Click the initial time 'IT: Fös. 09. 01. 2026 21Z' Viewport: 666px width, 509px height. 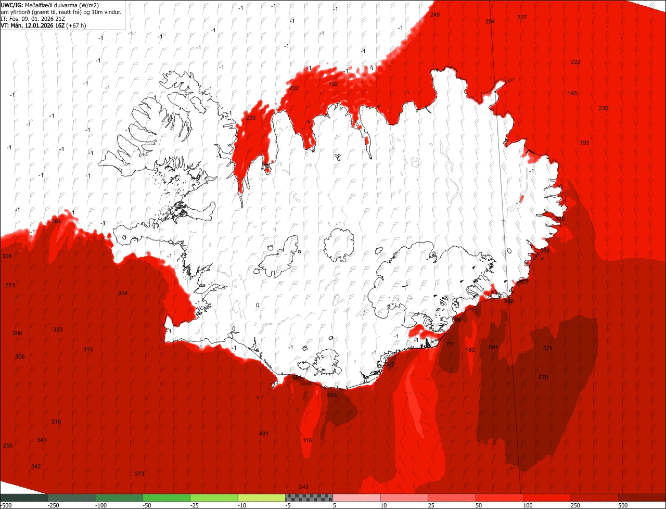click(33, 18)
